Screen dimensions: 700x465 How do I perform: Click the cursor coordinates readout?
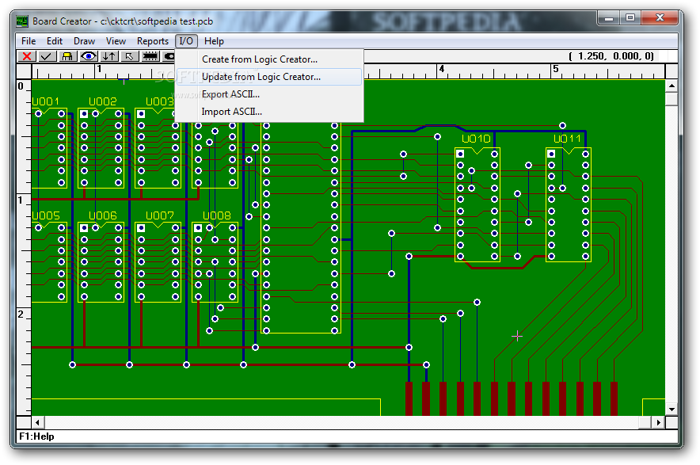[x=611, y=56]
